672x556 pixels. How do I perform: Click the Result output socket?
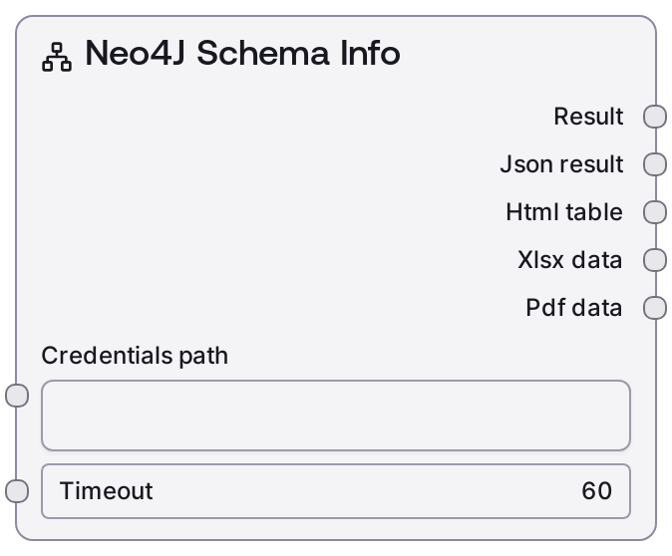tap(654, 117)
